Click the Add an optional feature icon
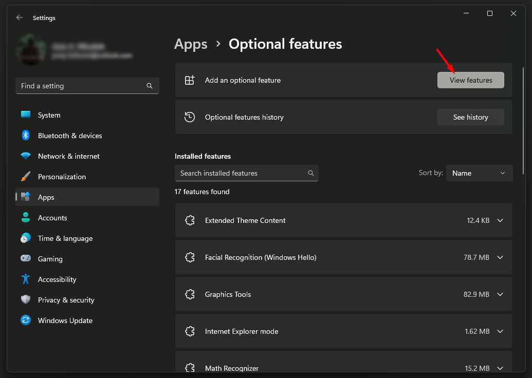The image size is (532, 378). tap(190, 80)
